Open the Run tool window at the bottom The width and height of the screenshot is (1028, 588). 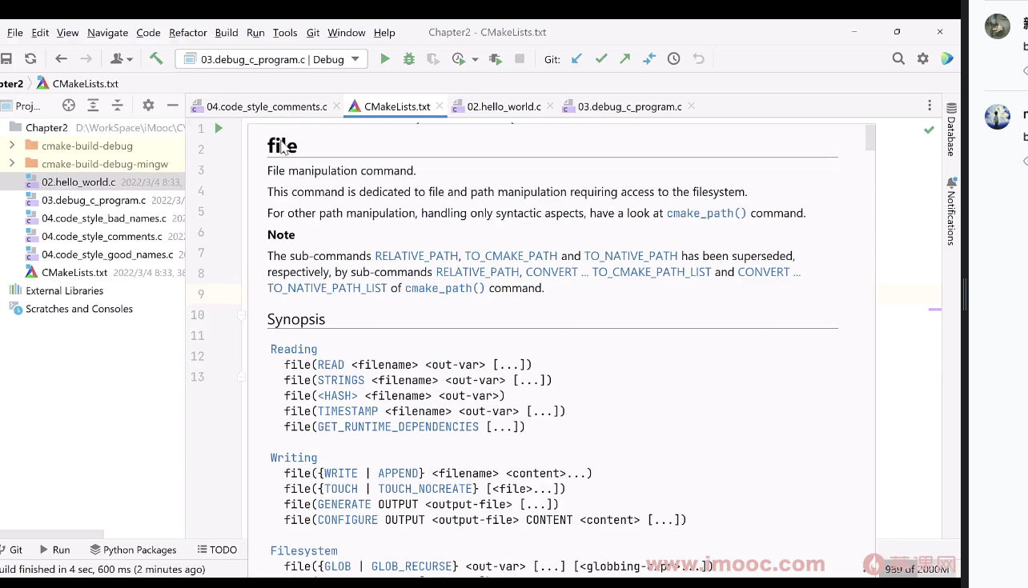pyautogui.click(x=54, y=550)
